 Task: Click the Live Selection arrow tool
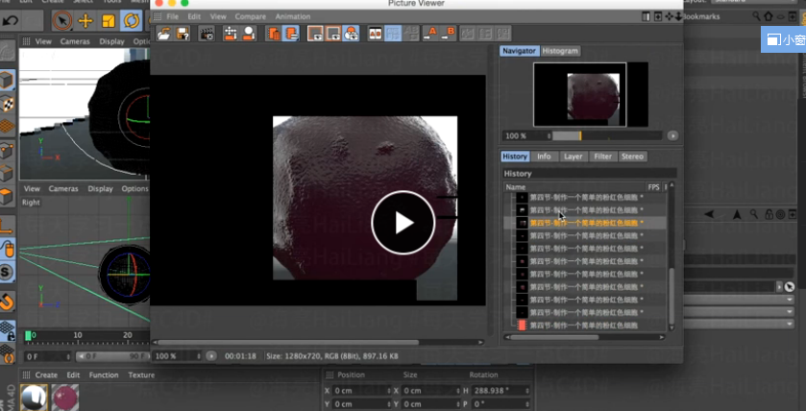click(63, 20)
